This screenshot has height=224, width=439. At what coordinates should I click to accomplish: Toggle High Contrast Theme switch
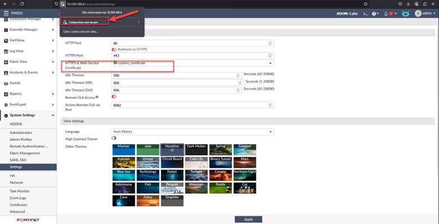114,138
